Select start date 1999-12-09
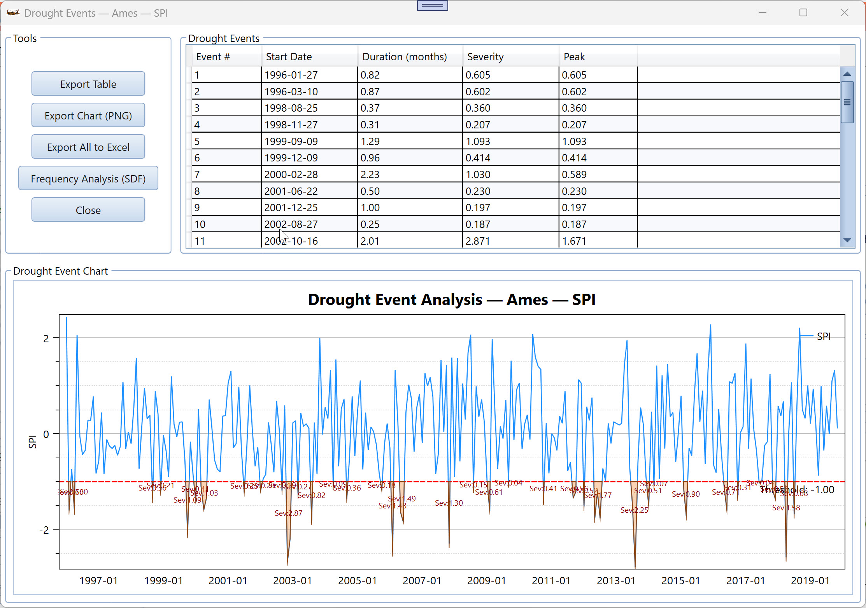This screenshot has width=866, height=608. 309,158
